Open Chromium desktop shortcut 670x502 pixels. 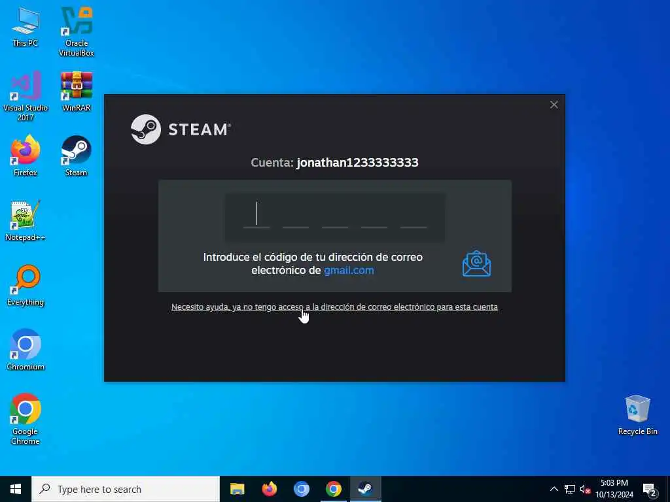tap(26, 350)
